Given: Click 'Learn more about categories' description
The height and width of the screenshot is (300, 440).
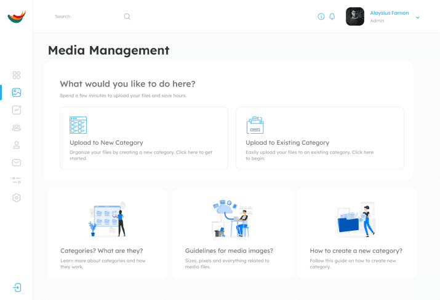Looking at the screenshot, I should click(103, 264).
